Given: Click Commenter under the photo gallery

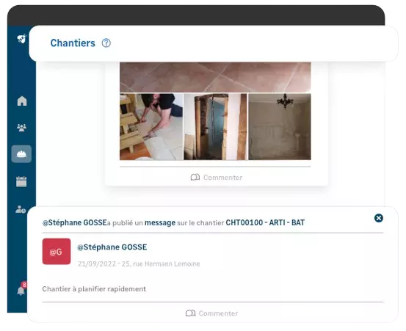Looking at the screenshot, I should tap(216, 178).
